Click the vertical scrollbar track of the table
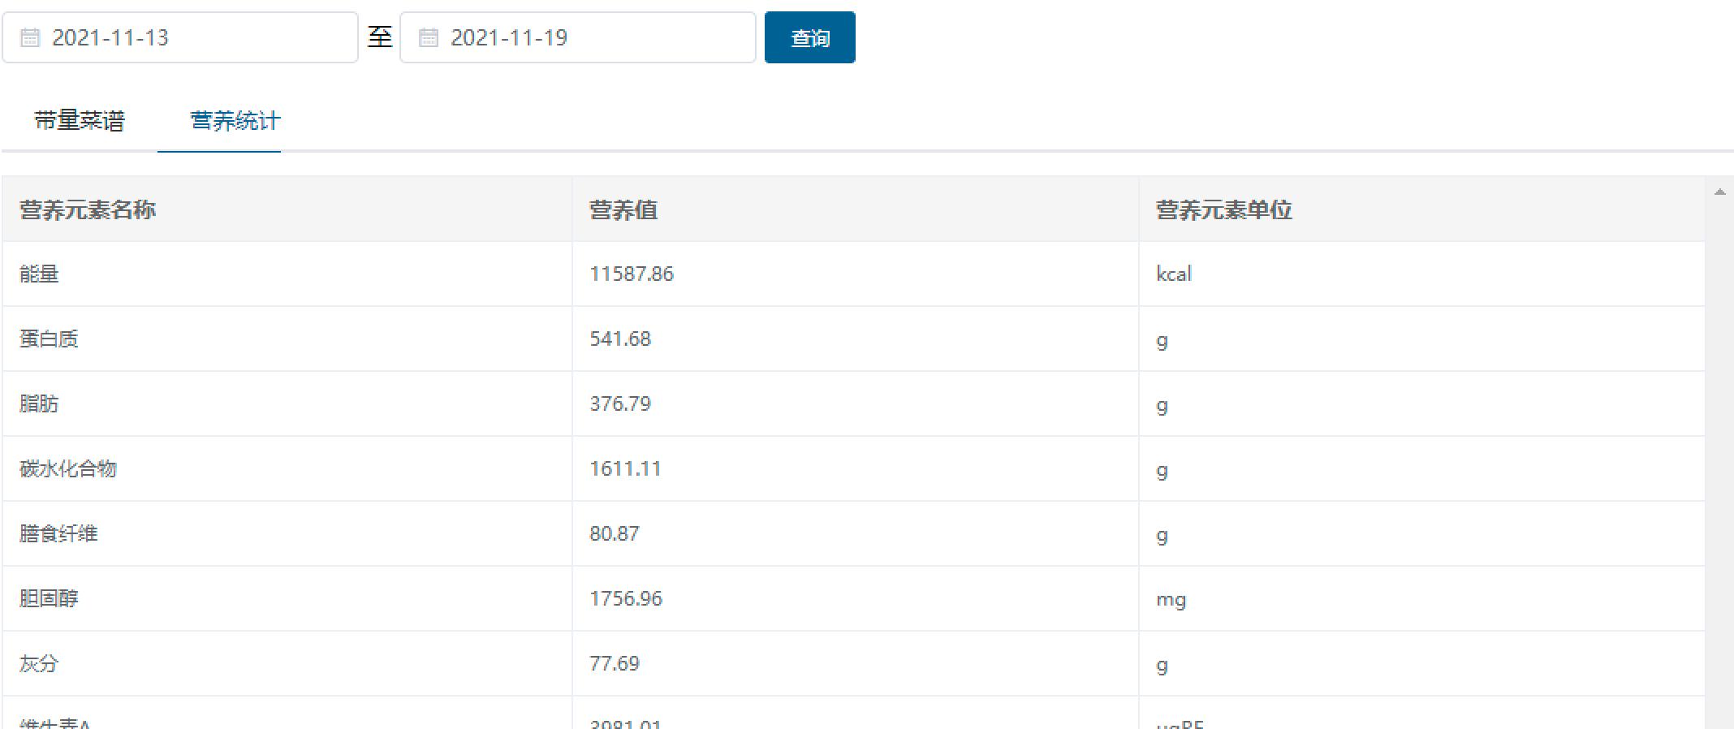This screenshot has width=1734, height=729. (1719, 455)
